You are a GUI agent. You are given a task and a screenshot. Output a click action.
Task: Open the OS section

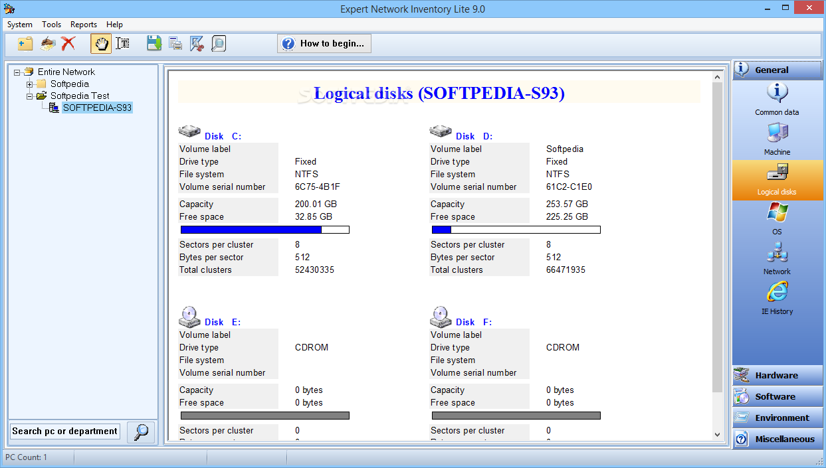777,219
